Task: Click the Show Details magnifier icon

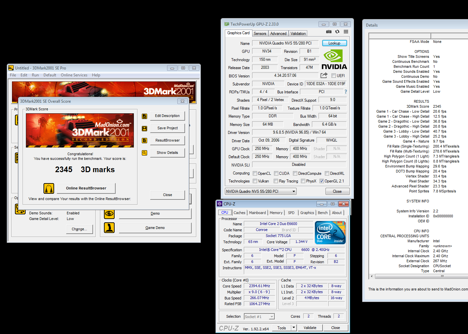Action: click(x=144, y=153)
